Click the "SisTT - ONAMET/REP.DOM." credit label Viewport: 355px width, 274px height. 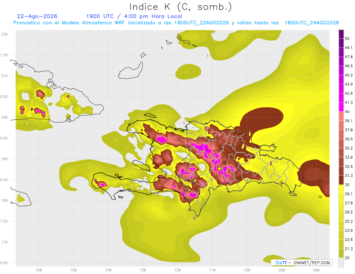click(x=301, y=262)
